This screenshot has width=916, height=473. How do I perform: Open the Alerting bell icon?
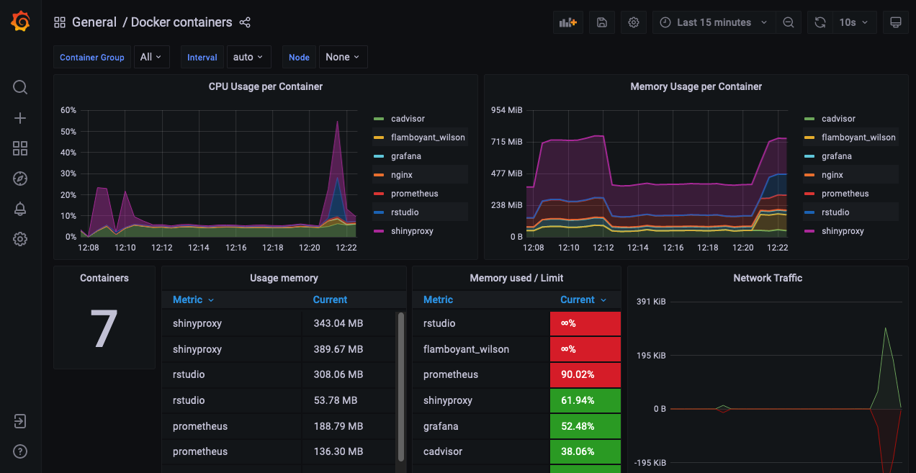20,209
